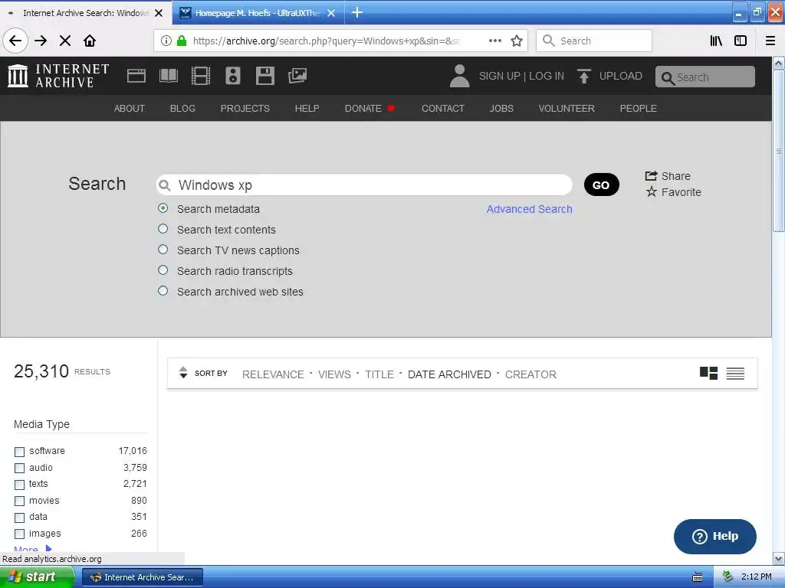The image size is (785, 588).
Task: Switch to list view
Action: (x=735, y=373)
